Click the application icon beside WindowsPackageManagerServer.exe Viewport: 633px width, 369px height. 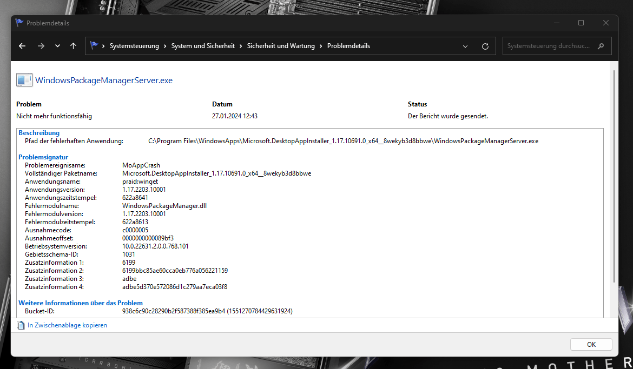(24, 80)
